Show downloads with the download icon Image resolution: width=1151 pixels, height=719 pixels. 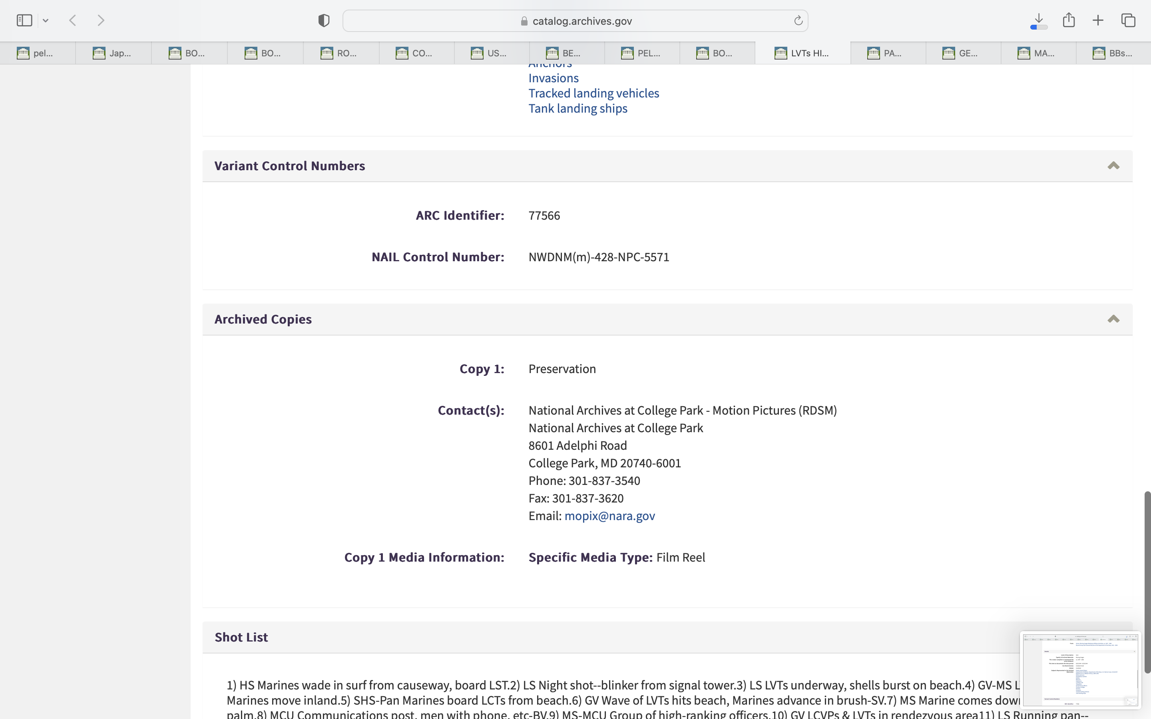pyautogui.click(x=1039, y=20)
